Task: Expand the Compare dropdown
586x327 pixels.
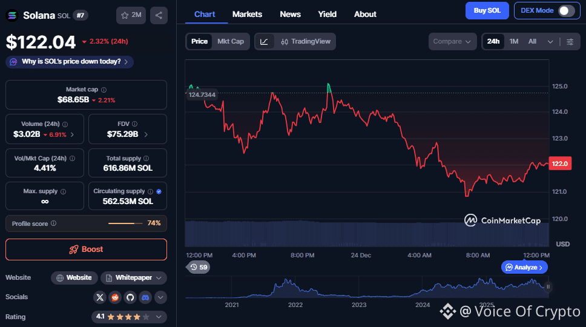Action: [452, 41]
